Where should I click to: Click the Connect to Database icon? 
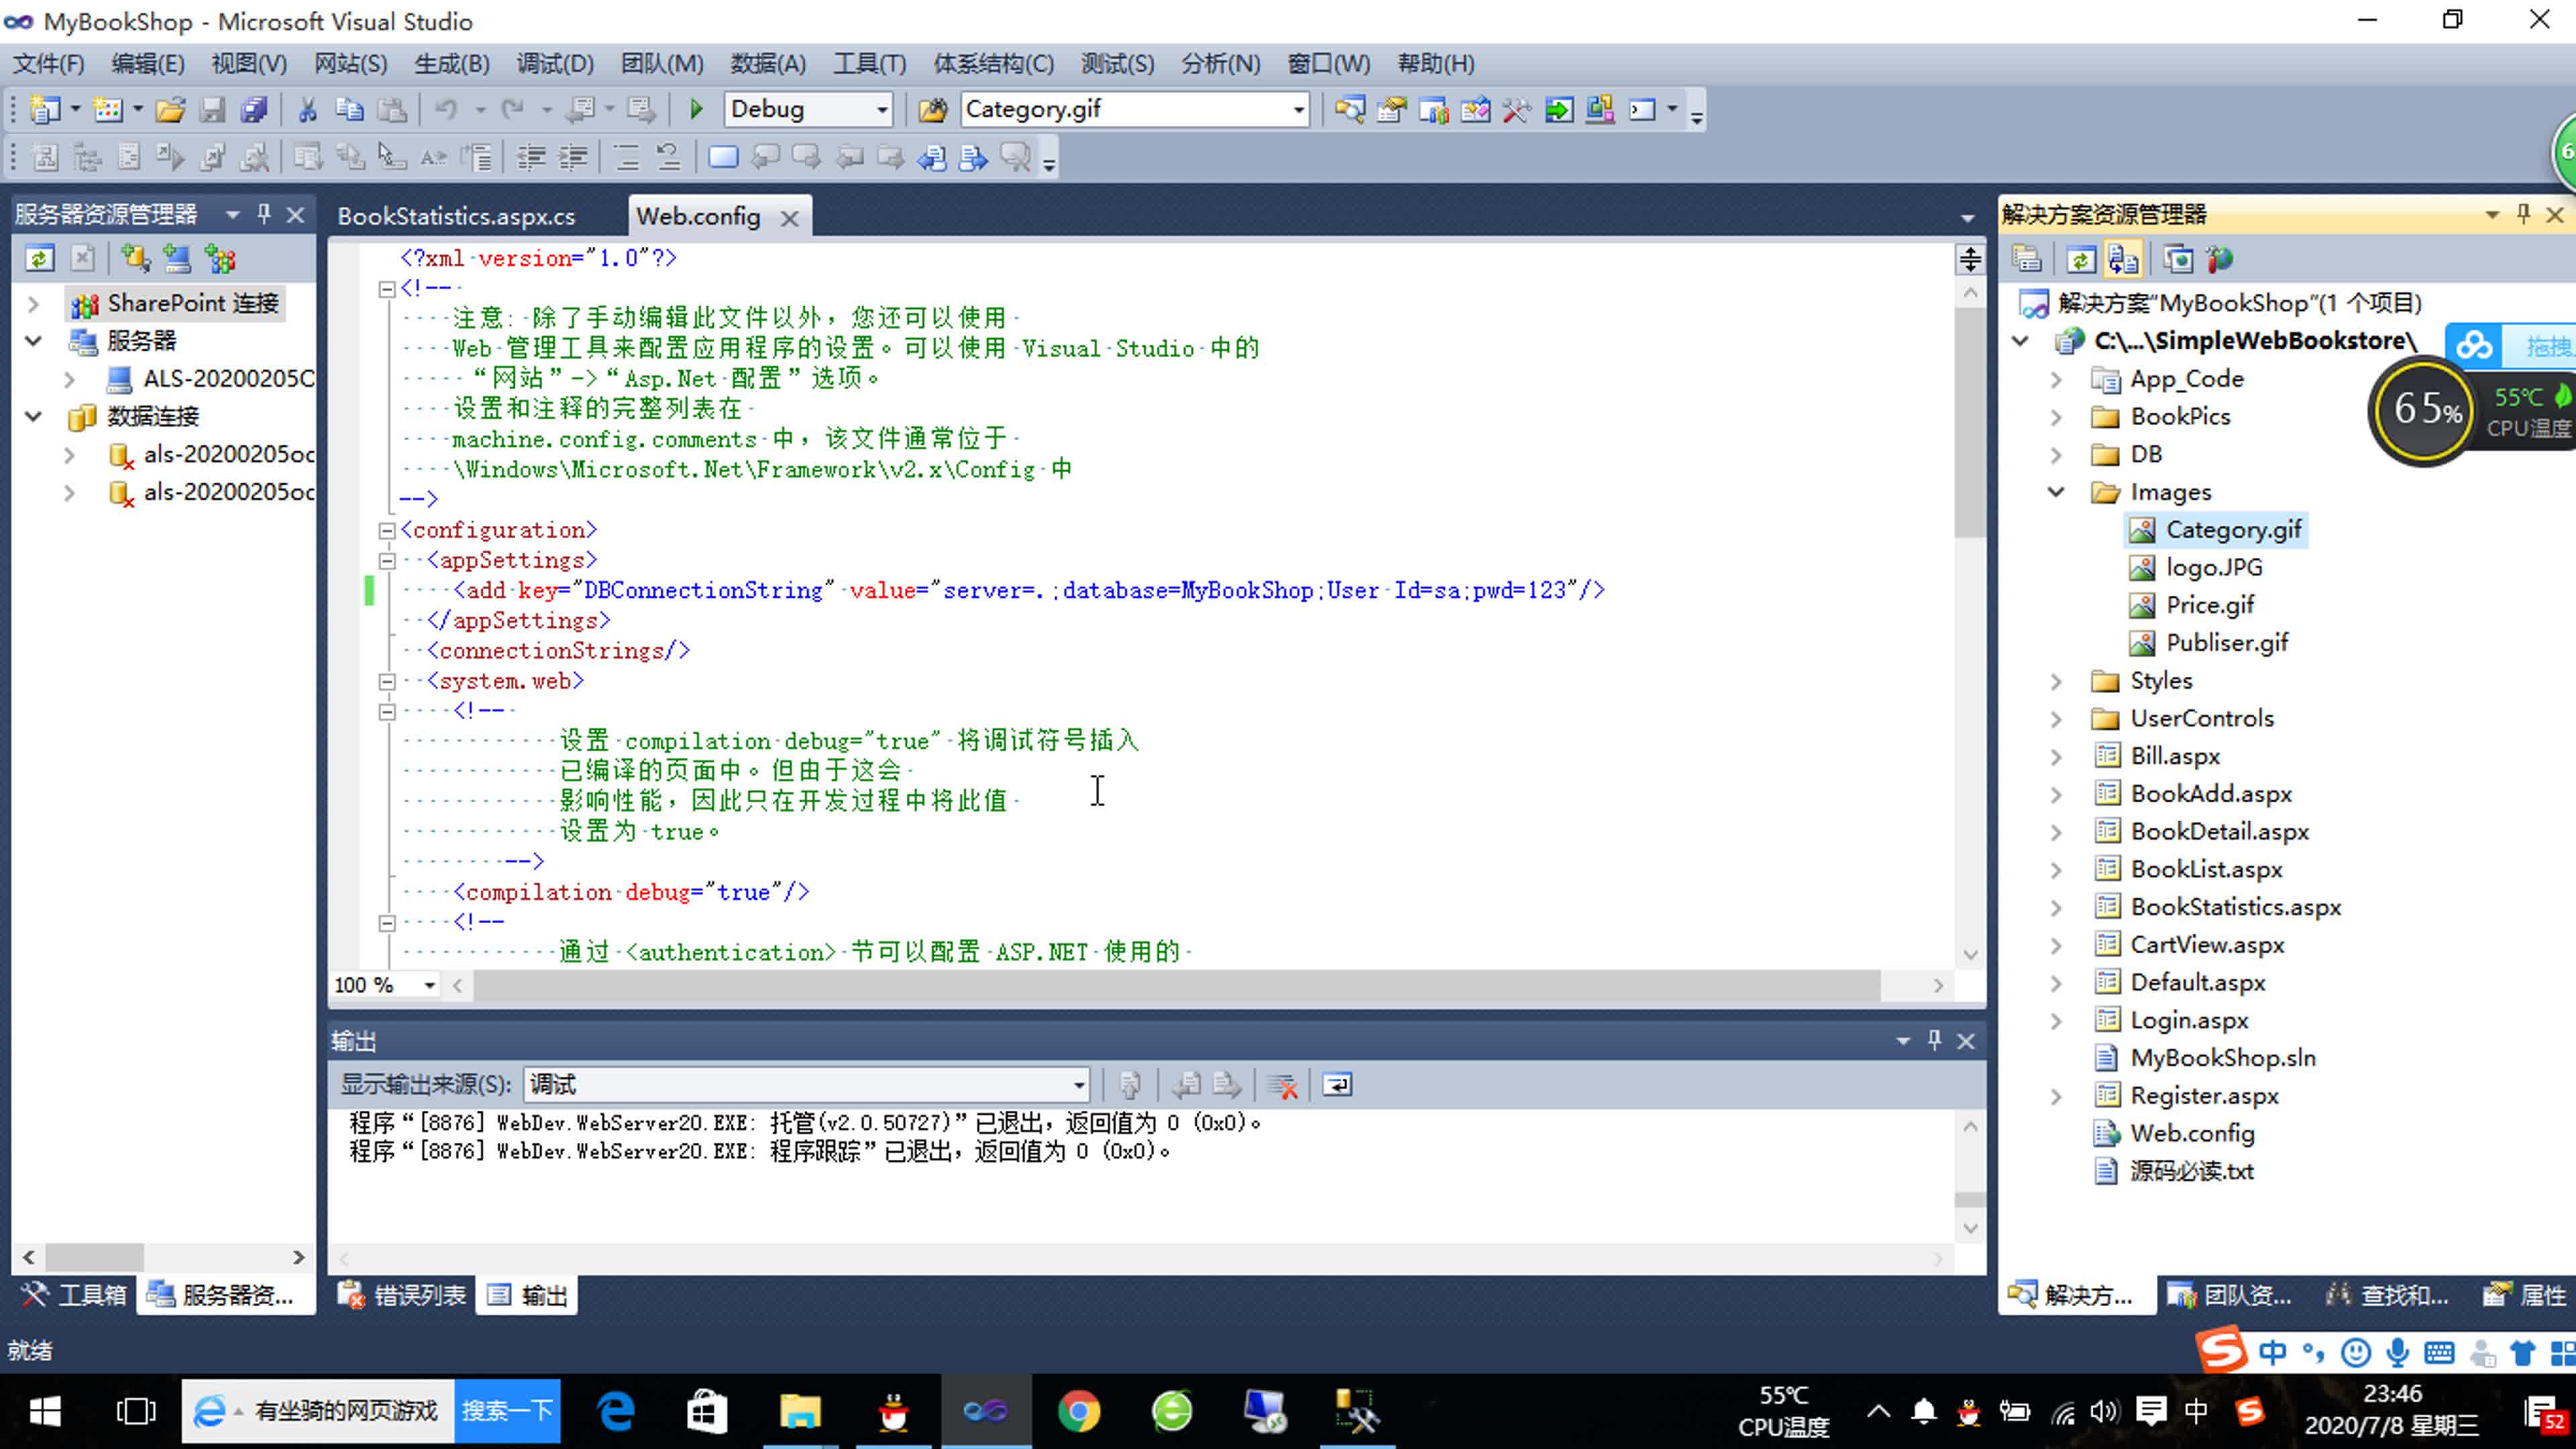pyautogui.click(x=135, y=259)
